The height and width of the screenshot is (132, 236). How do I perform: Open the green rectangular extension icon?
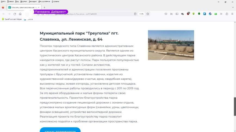coord(216,14)
